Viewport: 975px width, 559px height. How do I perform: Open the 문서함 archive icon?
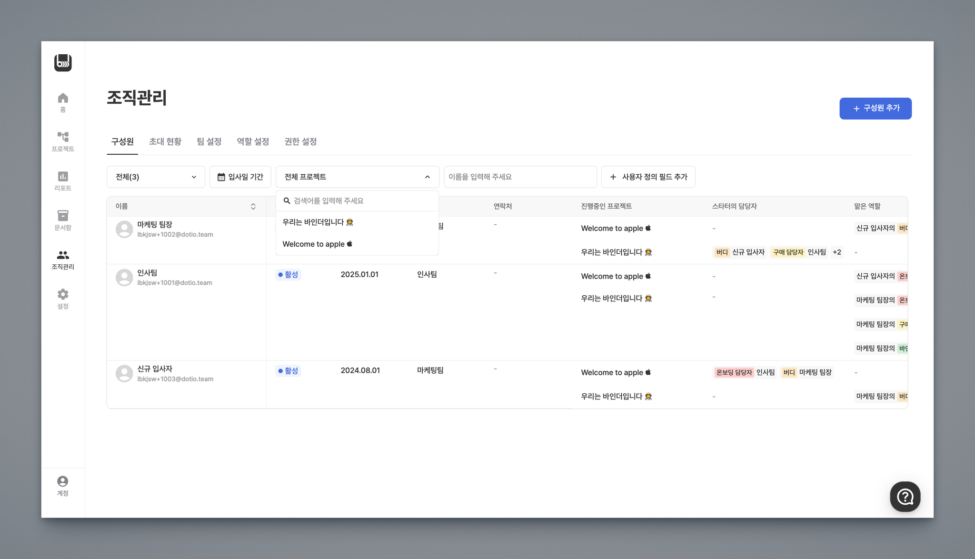coord(63,220)
